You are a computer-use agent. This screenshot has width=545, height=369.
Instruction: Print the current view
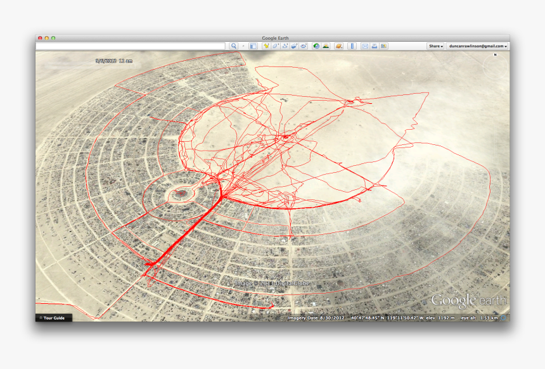coord(373,46)
